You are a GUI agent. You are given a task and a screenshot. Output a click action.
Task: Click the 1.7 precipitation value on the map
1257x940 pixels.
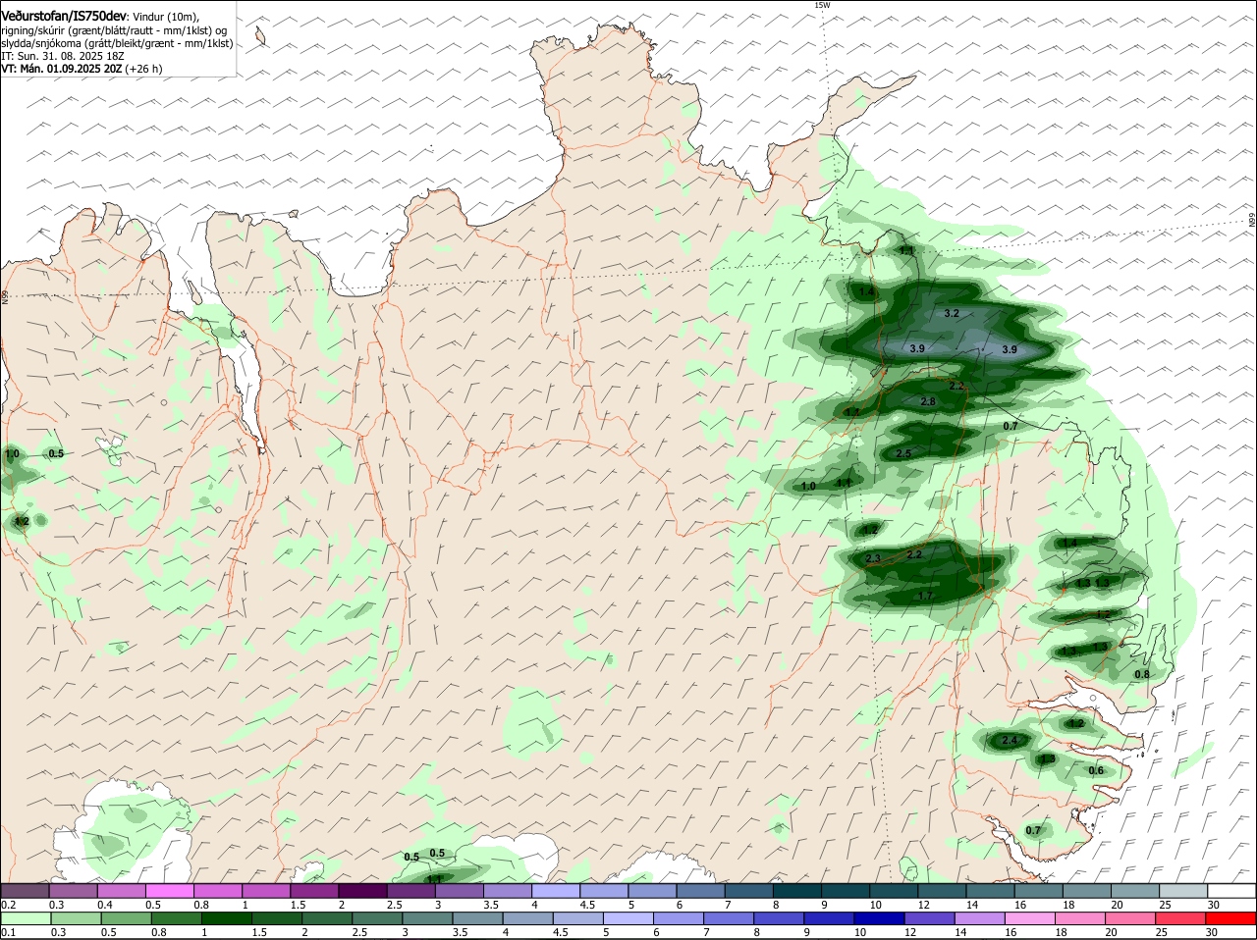coord(925,596)
